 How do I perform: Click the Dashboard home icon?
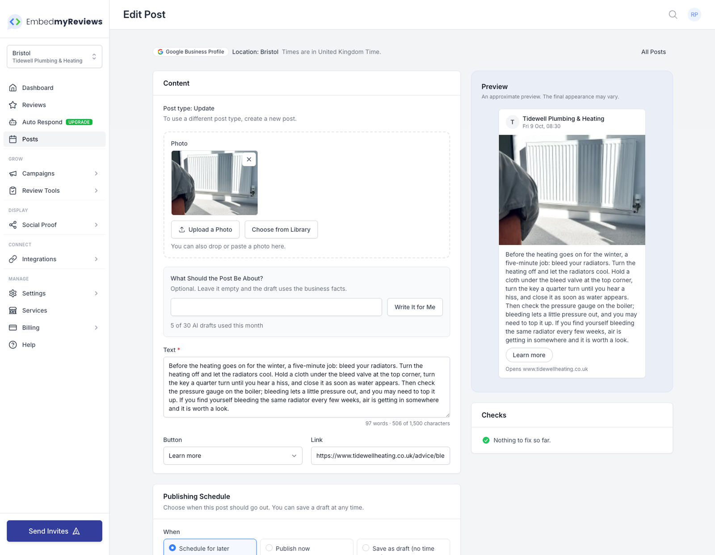coord(13,88)
